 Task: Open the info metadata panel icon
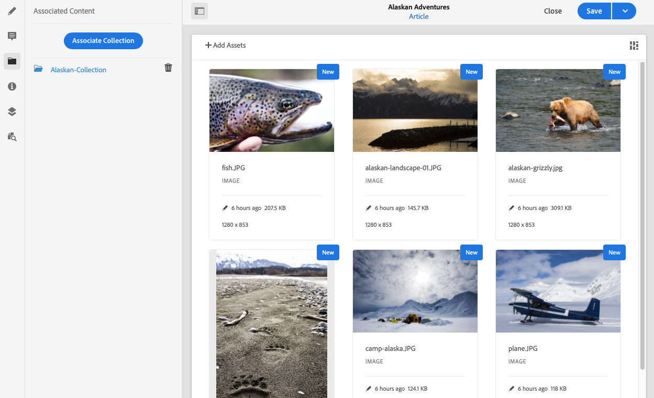12,86
